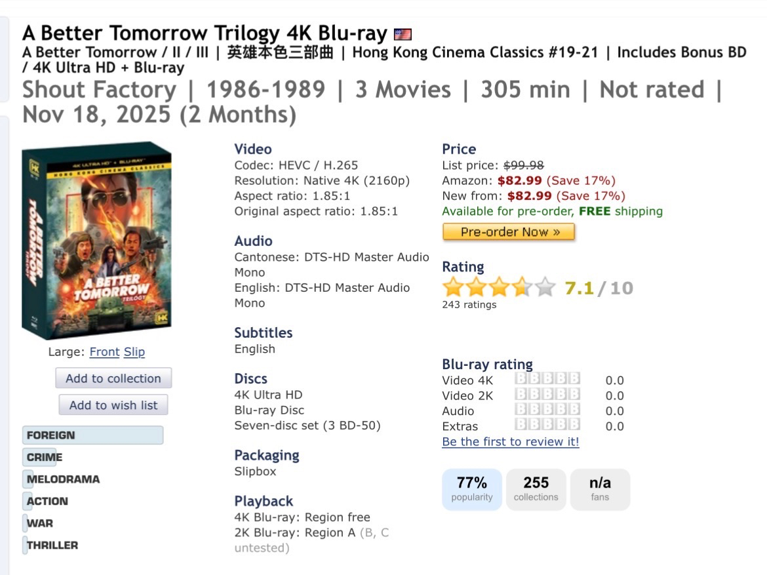The width and height of the screenshot is (767, 575).
Task: Click the Extras rating blocks
Action: tap(547, 424)
